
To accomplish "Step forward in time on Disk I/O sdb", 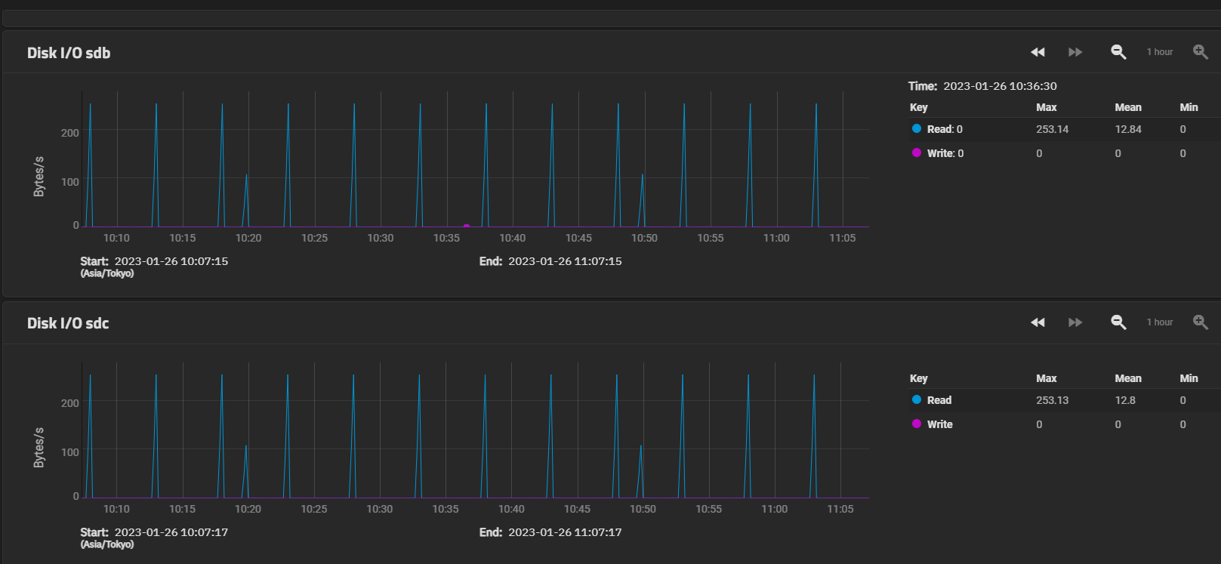I will coord(1075,52).
